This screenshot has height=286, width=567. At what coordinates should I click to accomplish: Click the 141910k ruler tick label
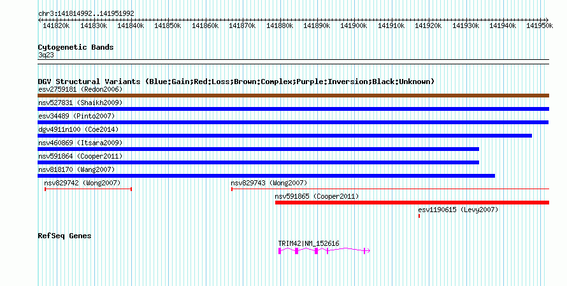pos(391,25)
